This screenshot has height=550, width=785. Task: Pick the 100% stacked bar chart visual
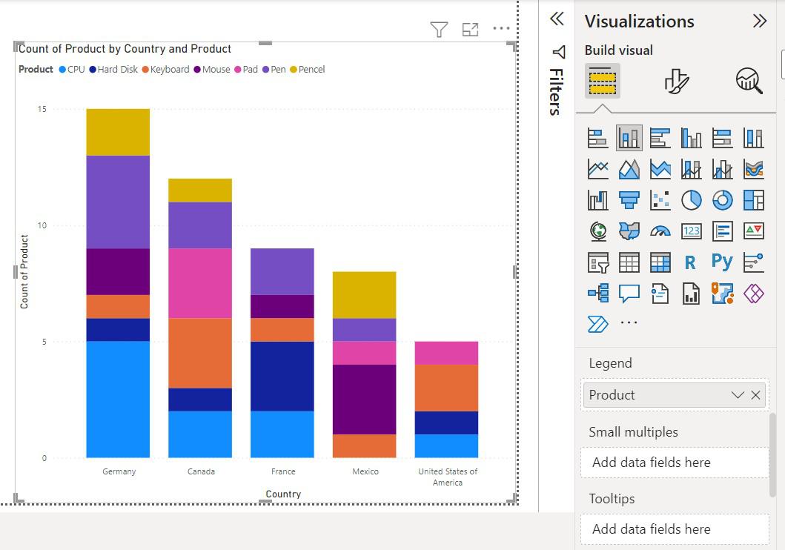pos(722,138)
